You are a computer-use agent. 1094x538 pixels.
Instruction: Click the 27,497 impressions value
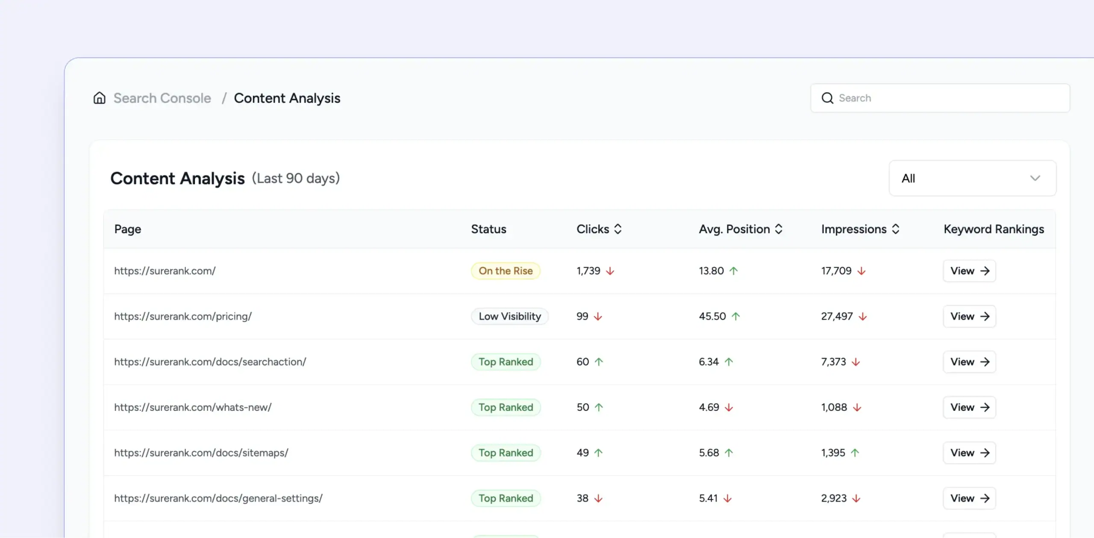point(837,316)
